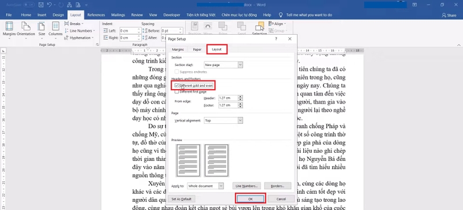Click the Save icon in title bar
Image resolution: width=463 pixels, height=210 pixels.
41,5
